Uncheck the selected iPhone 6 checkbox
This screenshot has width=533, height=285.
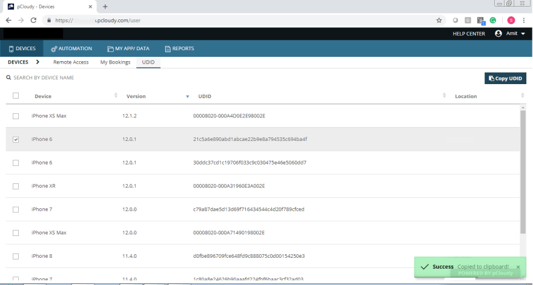pos(16,139)
